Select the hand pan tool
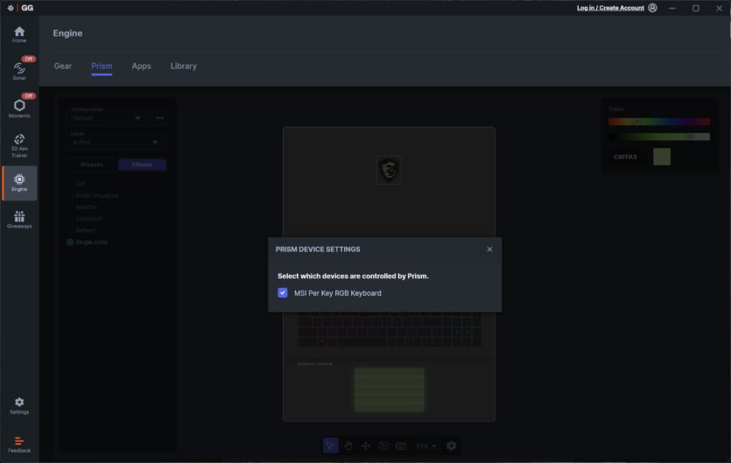Screen dimensions: 731x463 pyautogui.click(x=348, y=445)
